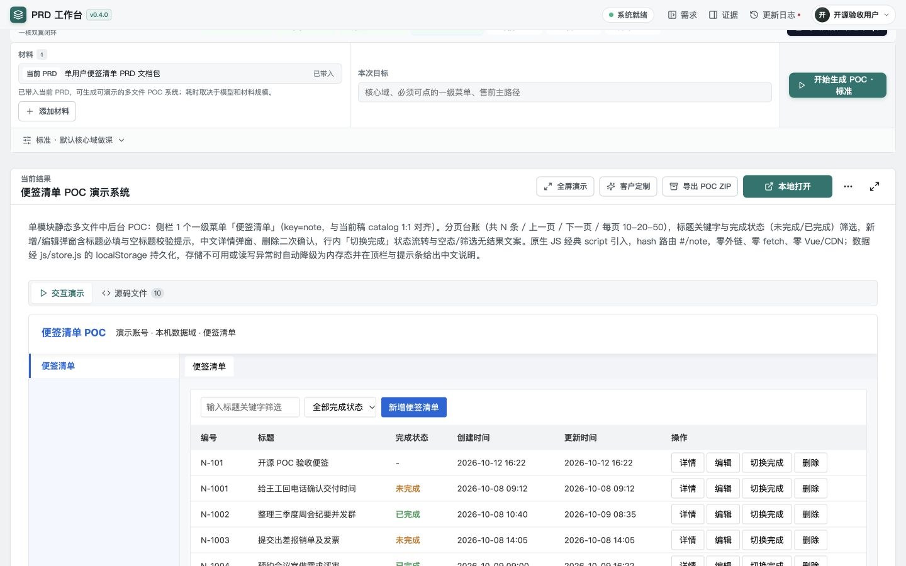View 详情 for note N-101

click(x=688, y=463)
